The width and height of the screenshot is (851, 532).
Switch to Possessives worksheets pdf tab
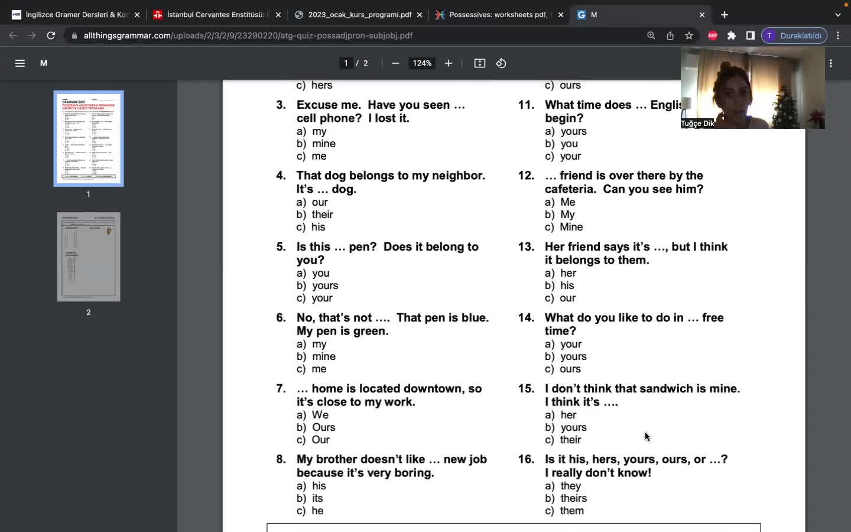(499, 15)
